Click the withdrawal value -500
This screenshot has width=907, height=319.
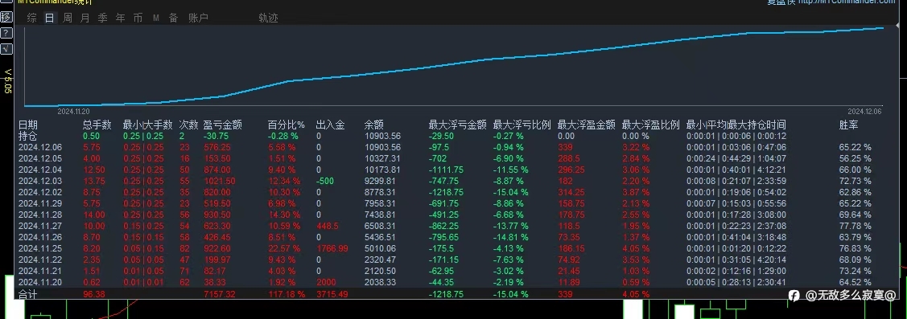click(324, 181)
